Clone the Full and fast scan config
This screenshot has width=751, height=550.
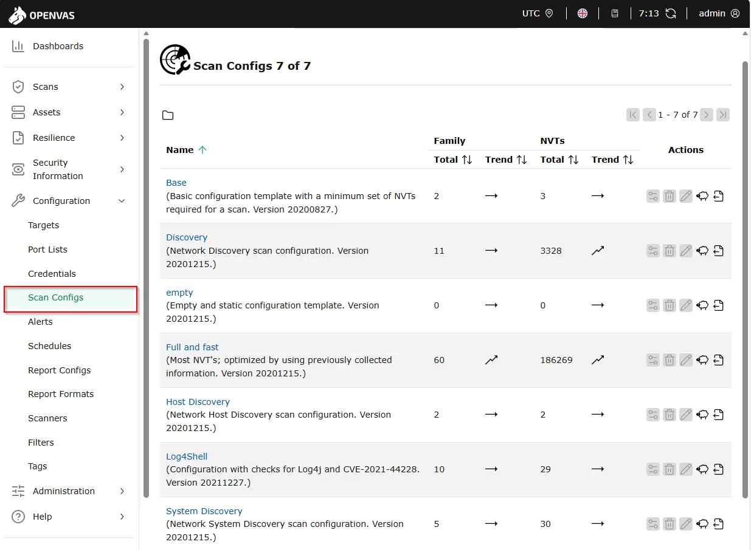coord(702,360)
